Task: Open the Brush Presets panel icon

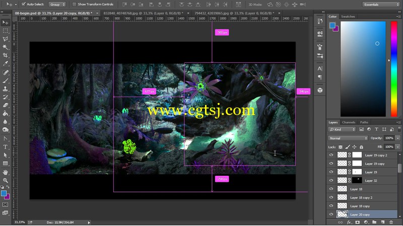Action: coord(320,56)
